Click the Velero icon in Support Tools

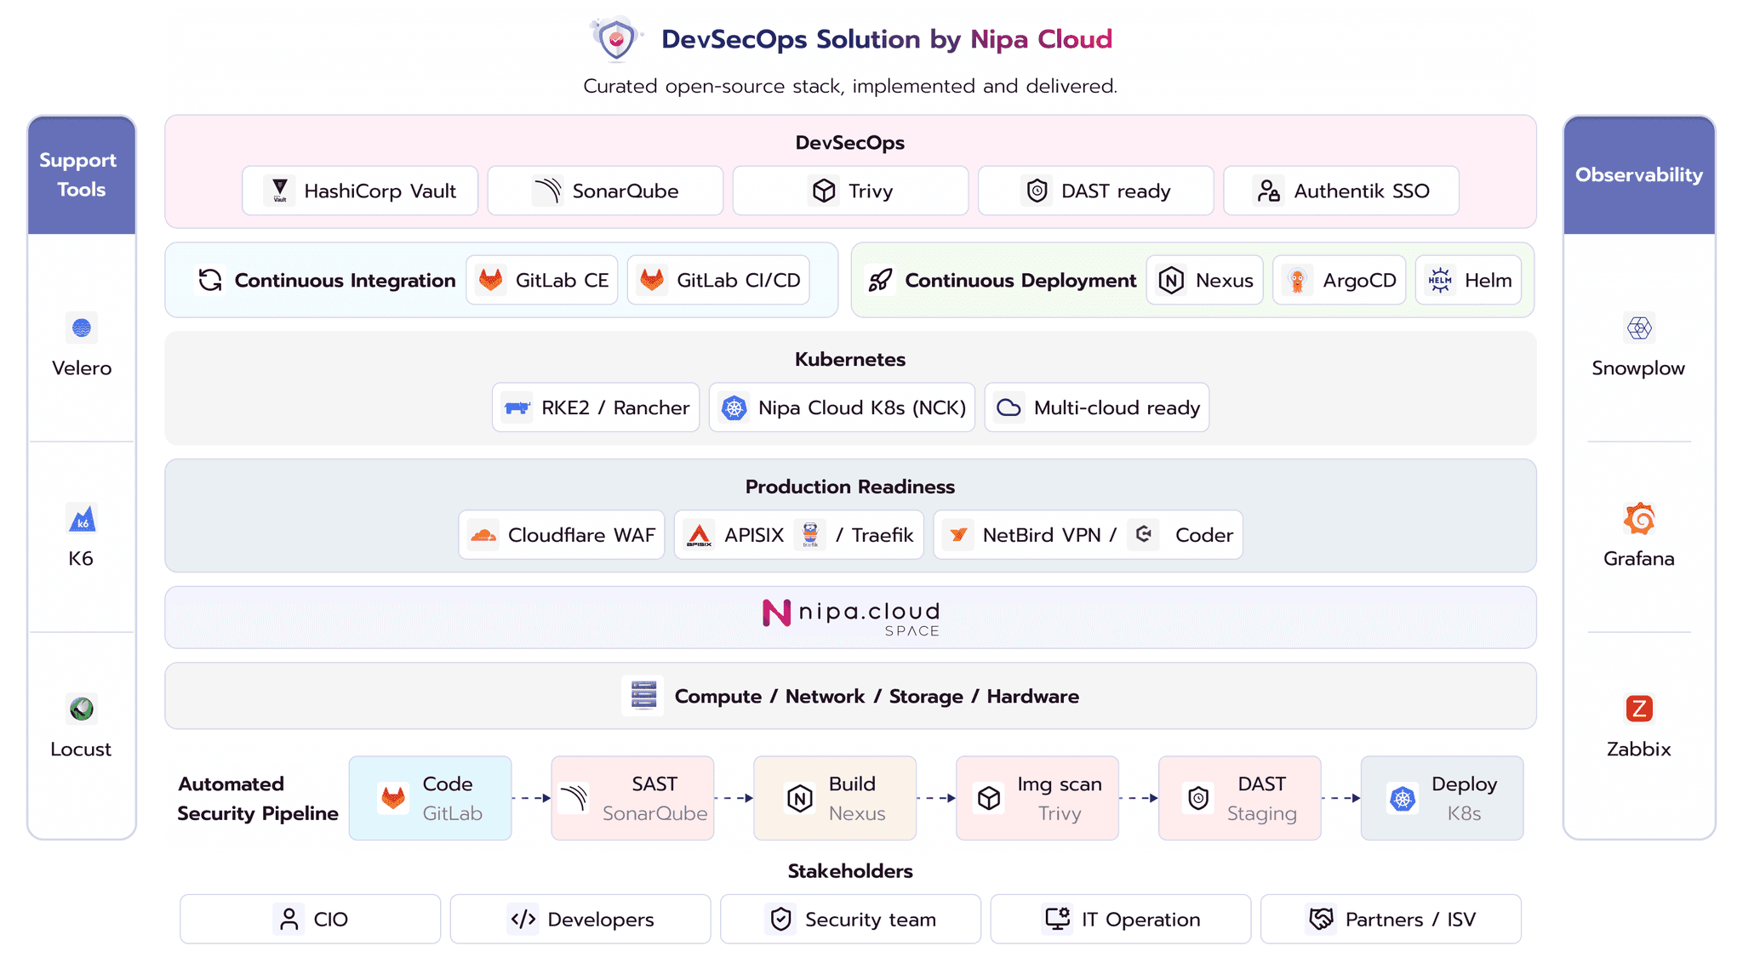coord(82,328)
